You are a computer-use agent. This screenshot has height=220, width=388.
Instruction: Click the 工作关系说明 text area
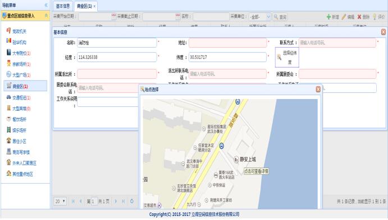pyautogui.click(x=108, y=102)
